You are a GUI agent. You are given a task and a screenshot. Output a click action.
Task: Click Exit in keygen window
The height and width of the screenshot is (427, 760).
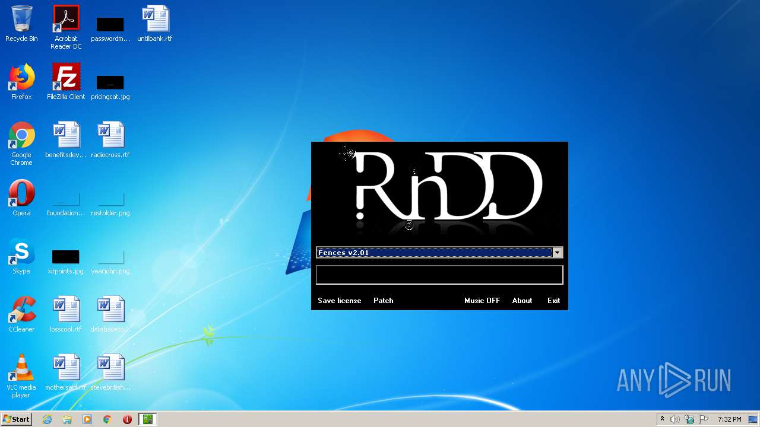(x=553, y=301)
